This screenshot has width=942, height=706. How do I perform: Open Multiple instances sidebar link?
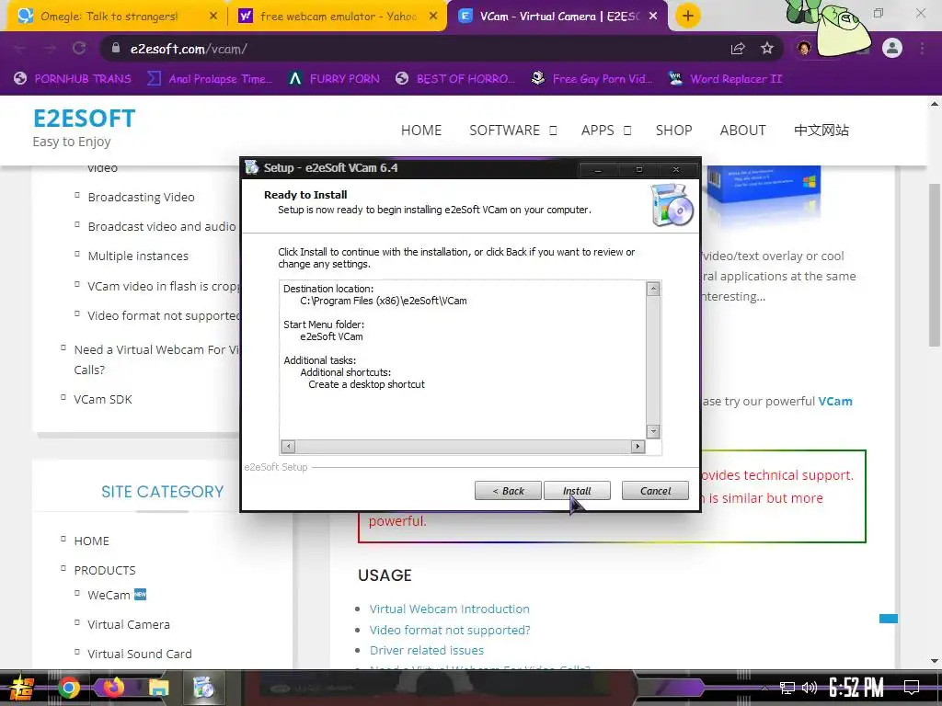tap(138, 256)
